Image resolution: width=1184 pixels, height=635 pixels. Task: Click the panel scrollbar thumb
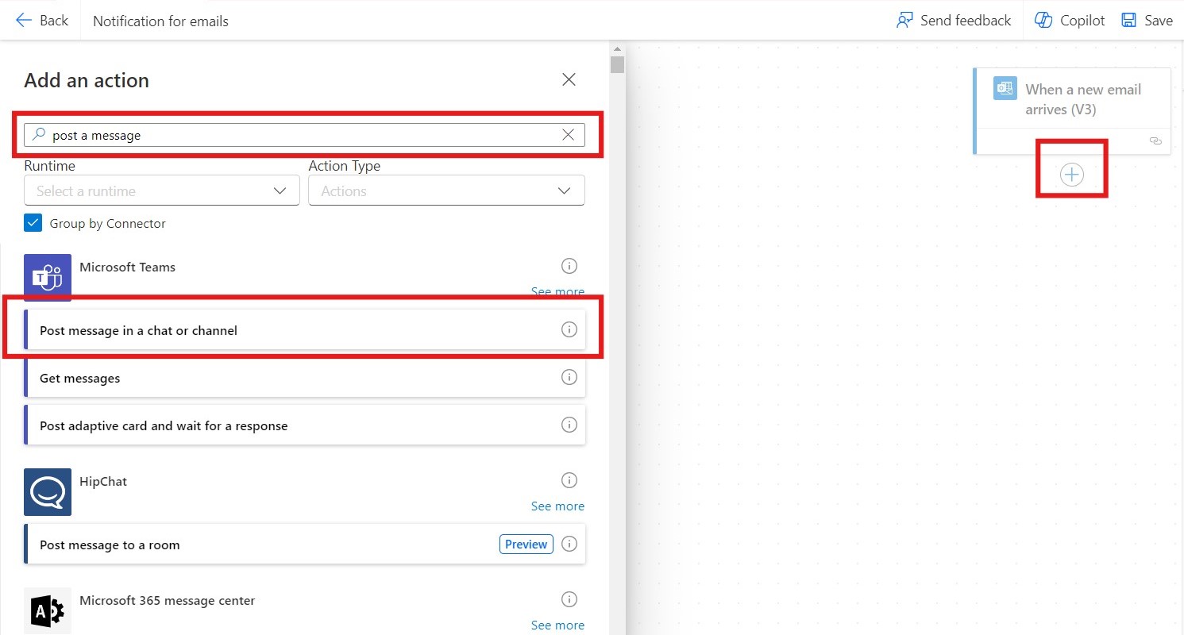(x=618, y=64)
